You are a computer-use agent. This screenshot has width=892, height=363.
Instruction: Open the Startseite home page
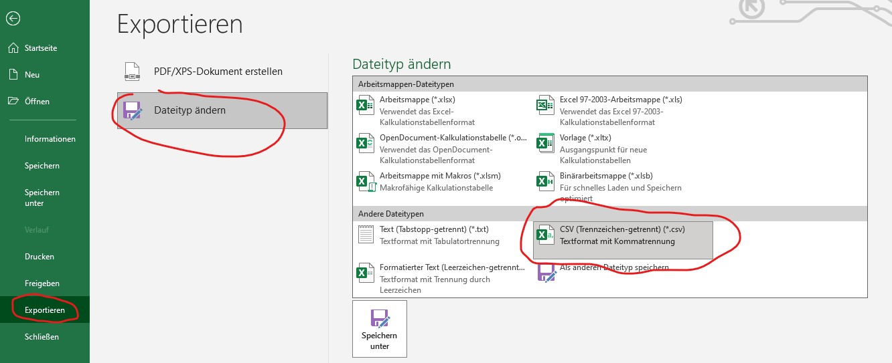pyautogui.click(x=40, y=48)
